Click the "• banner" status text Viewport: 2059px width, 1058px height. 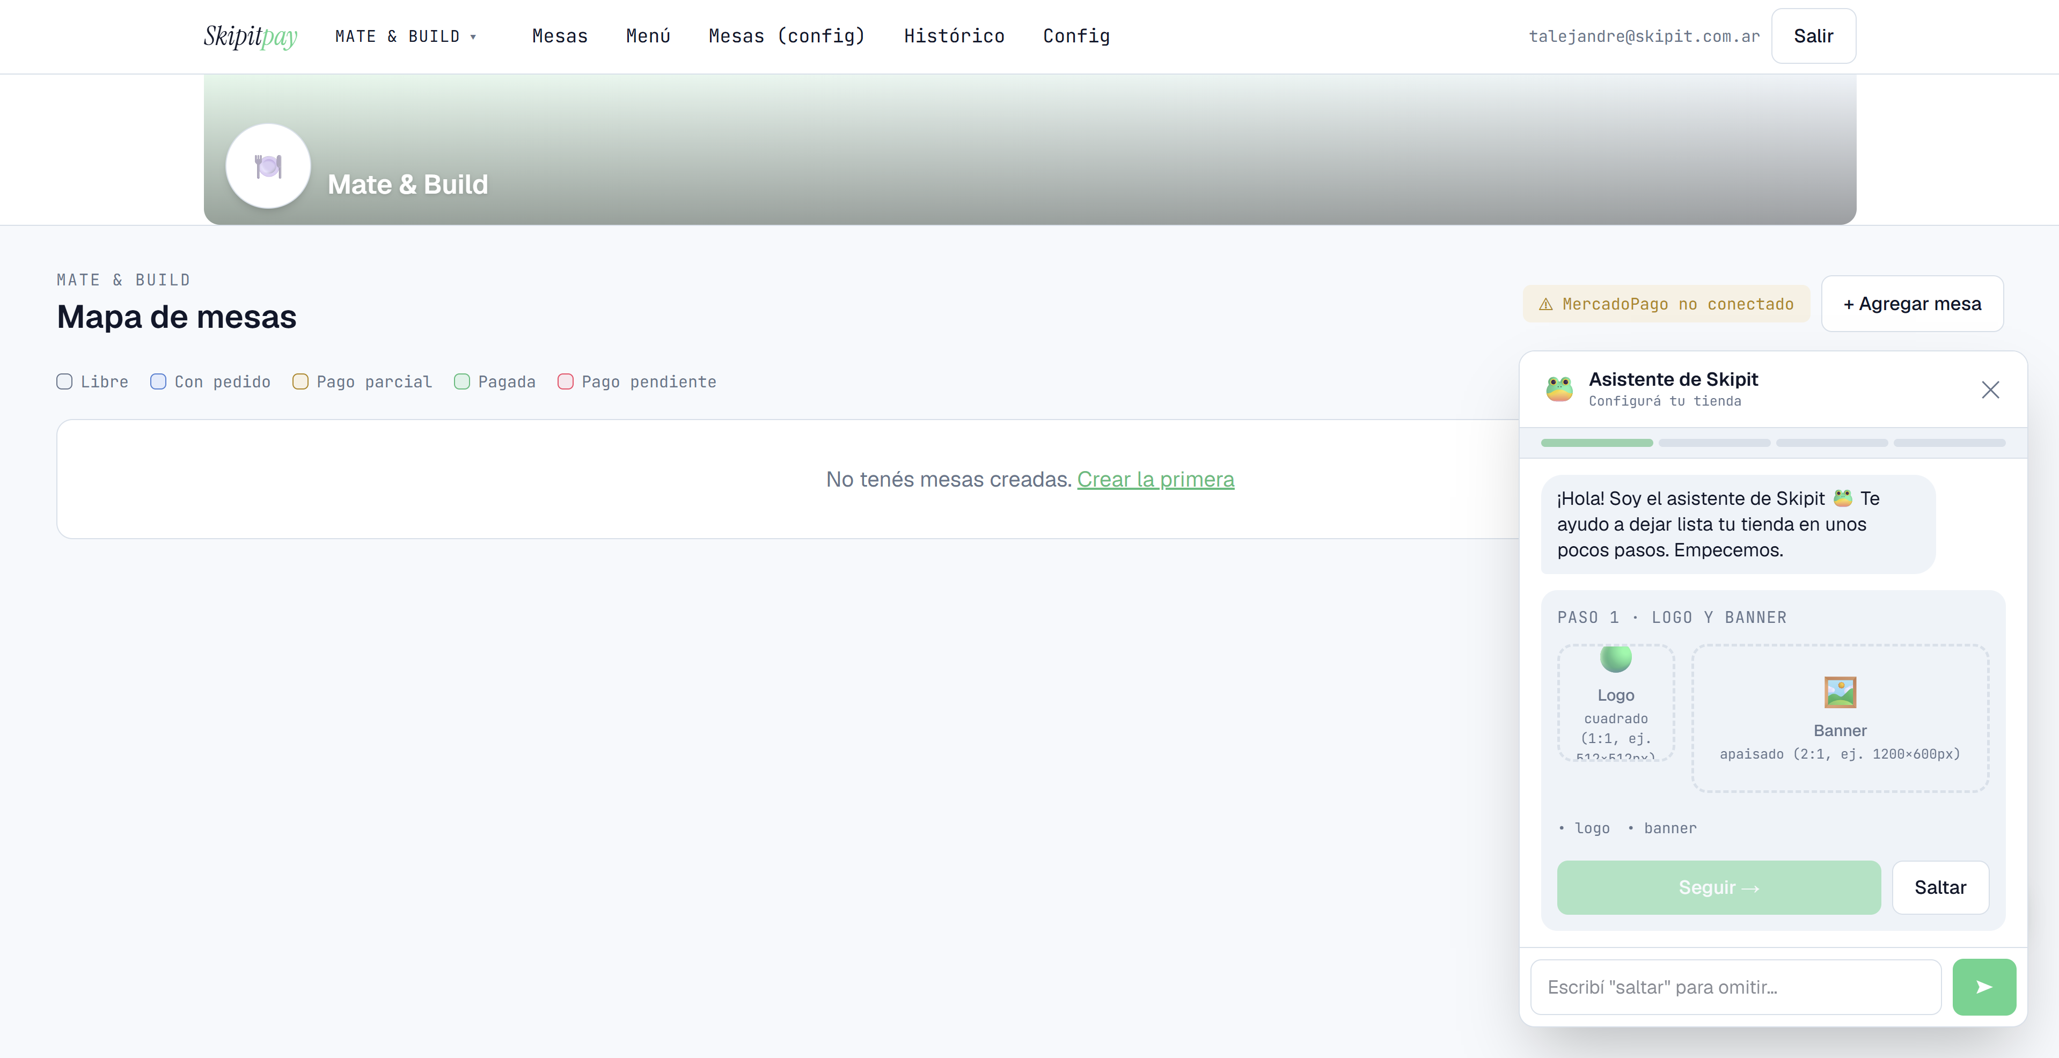tap(1662, 829)
